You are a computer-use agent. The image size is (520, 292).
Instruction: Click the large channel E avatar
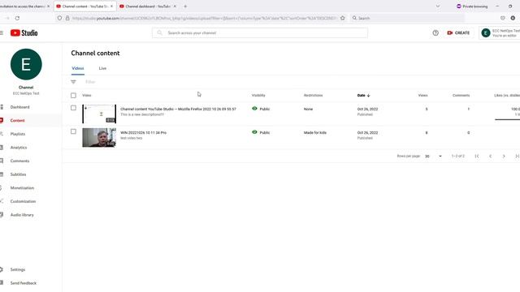26,64
